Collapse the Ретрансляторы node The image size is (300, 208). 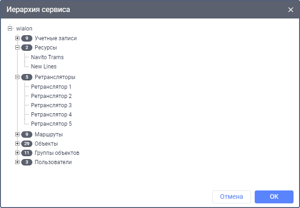pos(17,77)
